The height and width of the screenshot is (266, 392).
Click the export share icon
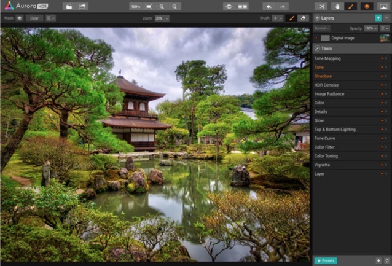point(82,7)
